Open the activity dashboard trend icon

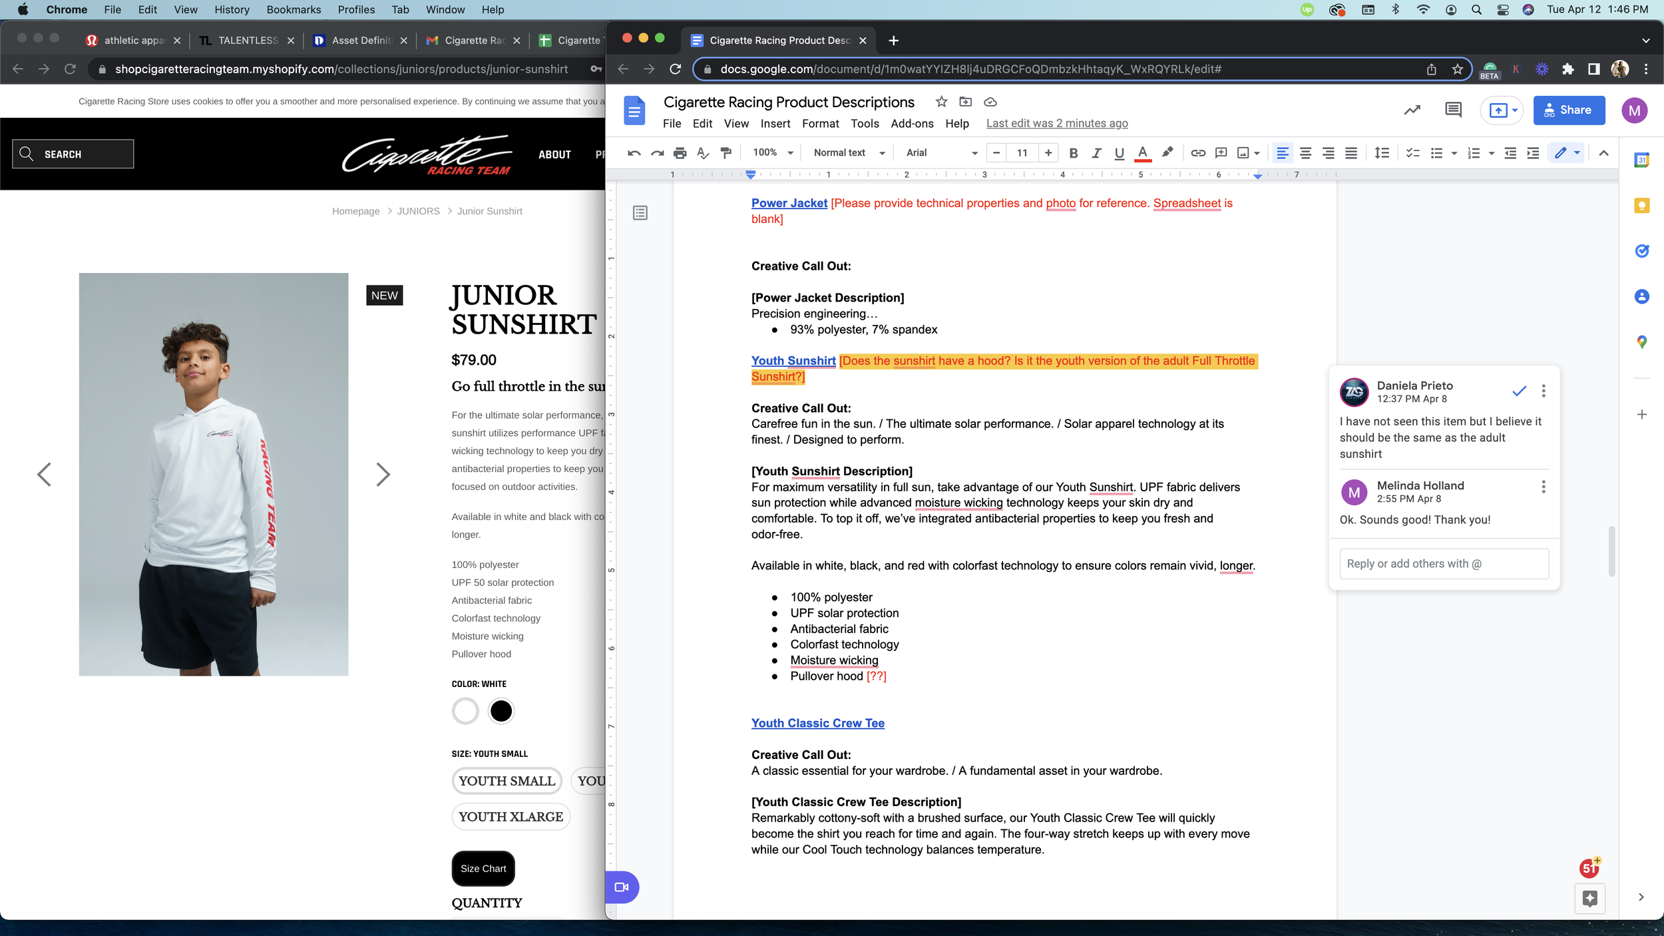[x=1412, y=111]
